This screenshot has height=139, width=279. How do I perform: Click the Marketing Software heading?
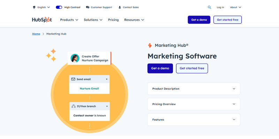[x=182, y=56]
